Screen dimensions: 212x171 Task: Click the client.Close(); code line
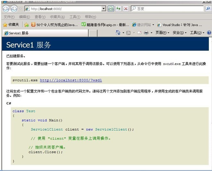pyautogui.click(x=46, y=152)
